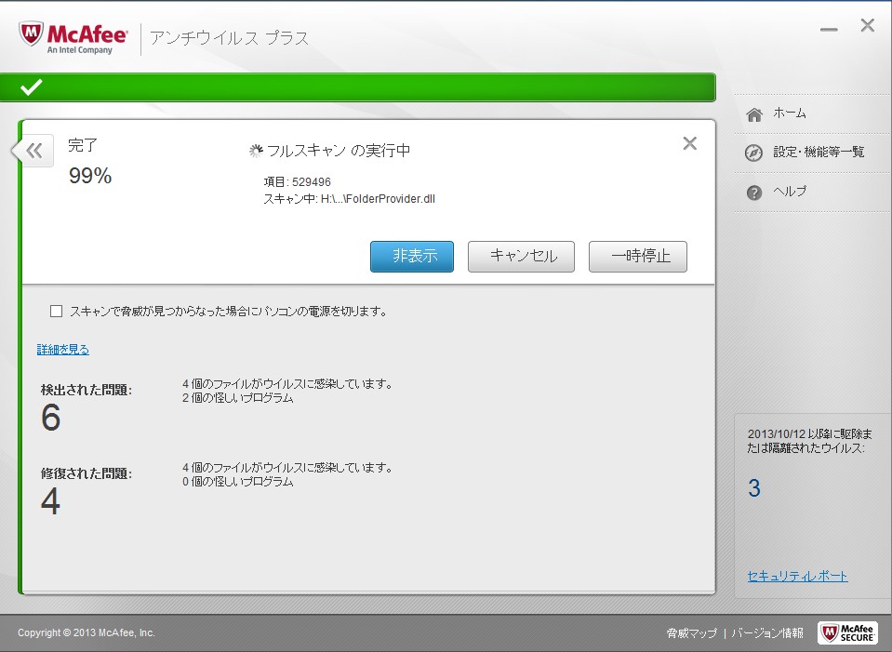The height and width of the screenshot is (652, 892).
Task: Click '2 個の怪しいプログラム' text
Action: 238,398
